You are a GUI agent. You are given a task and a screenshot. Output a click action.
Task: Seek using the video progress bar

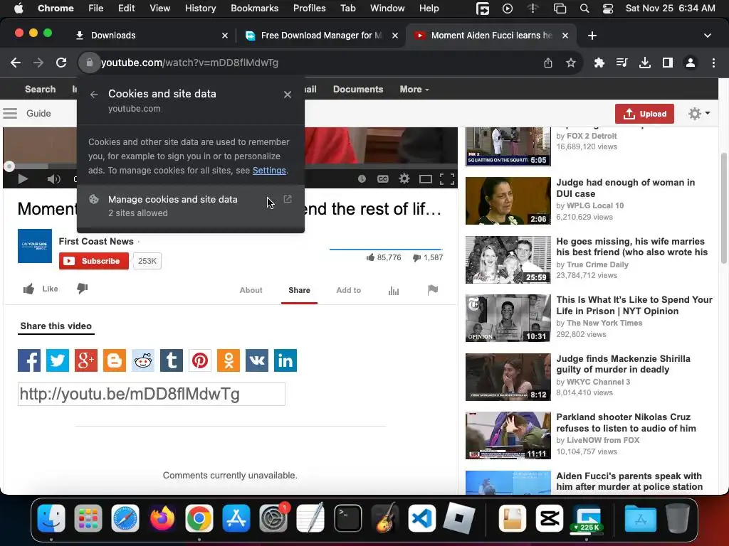(x=230, y=166)
